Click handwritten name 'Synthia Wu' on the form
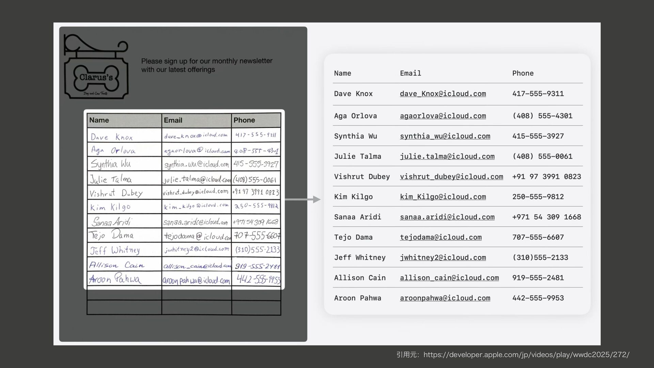The height and width of the screenshot is (368, 654). pyautogui.click(x=111, y=164)
